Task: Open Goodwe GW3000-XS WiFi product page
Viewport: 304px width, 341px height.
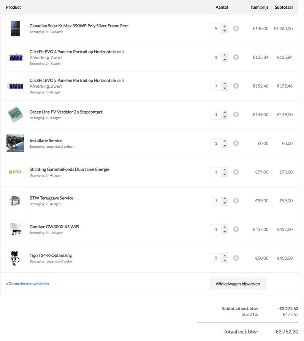Action: tap(54, 227)
